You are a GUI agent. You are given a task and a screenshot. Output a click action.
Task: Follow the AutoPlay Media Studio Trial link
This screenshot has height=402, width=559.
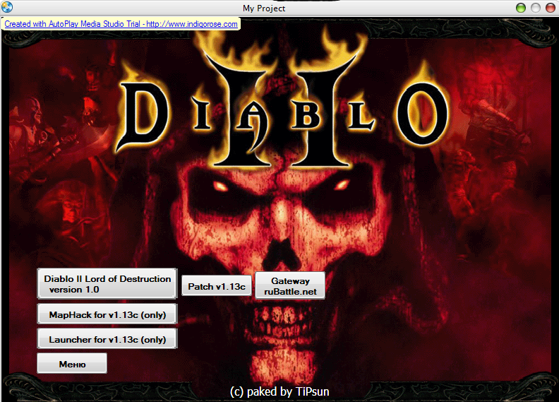pos(121,23)
